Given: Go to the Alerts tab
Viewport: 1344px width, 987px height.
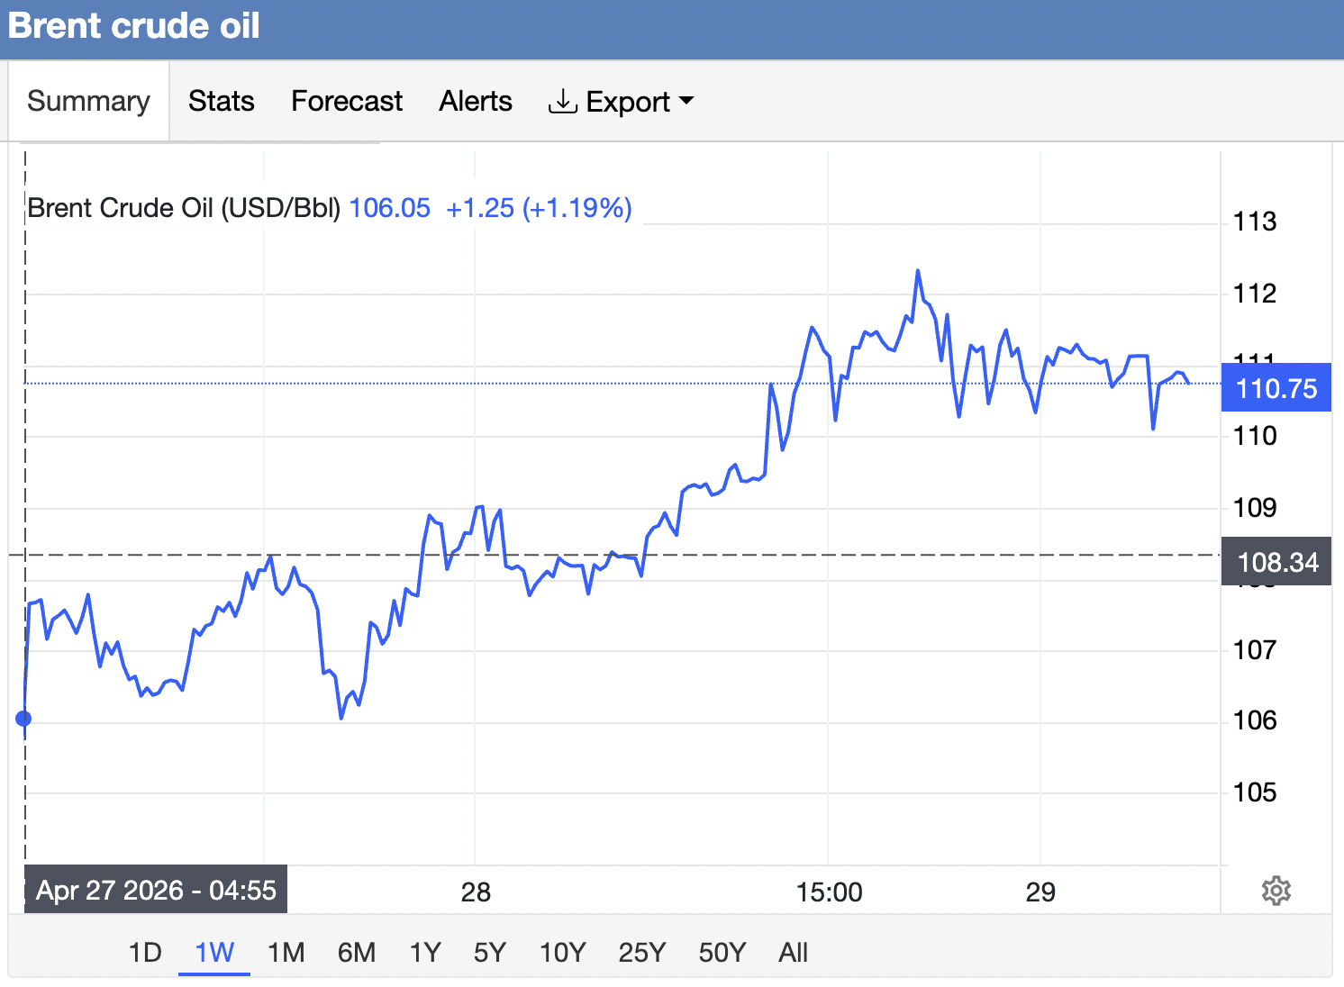Looking at the screenshot, I should [x=476, y=101].
